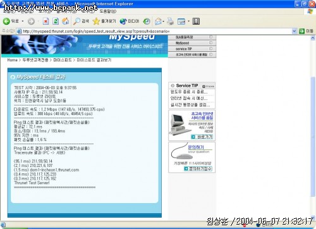Click the '평균값 : 72.1 ms' line
The height and width of the screenshot is (229, 316).
point(28,127)
